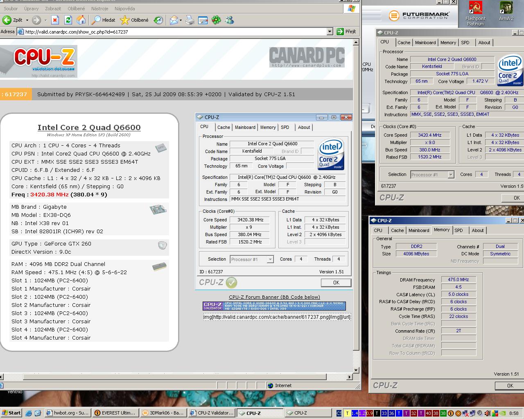This screenshot has height=419, width=524.
Task: Open the Forward button history dropdown arrow
Action: click(45, 20)
